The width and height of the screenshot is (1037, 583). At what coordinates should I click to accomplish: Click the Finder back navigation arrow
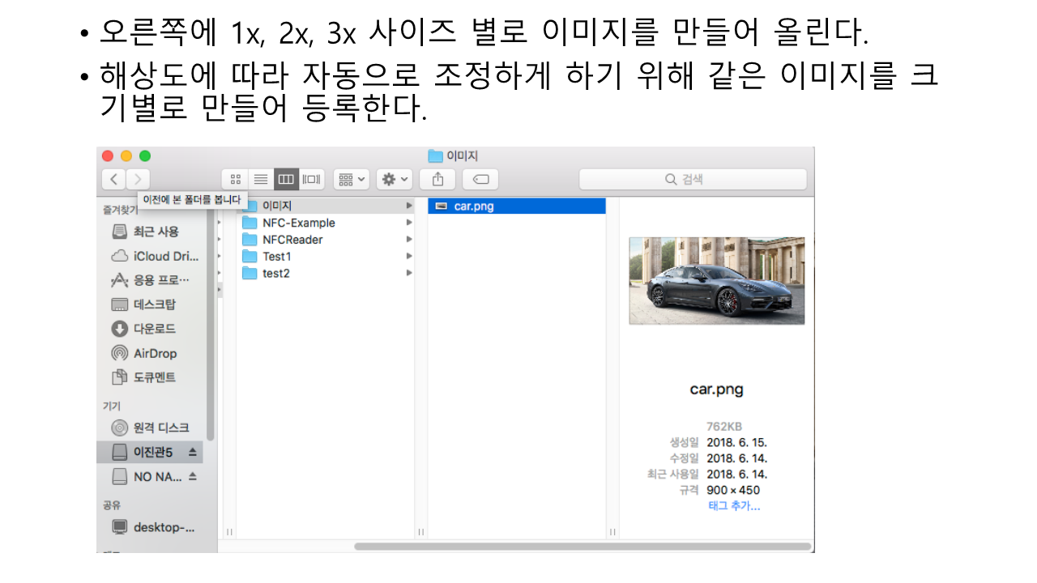pyautogui.click(x=114, y=180)
